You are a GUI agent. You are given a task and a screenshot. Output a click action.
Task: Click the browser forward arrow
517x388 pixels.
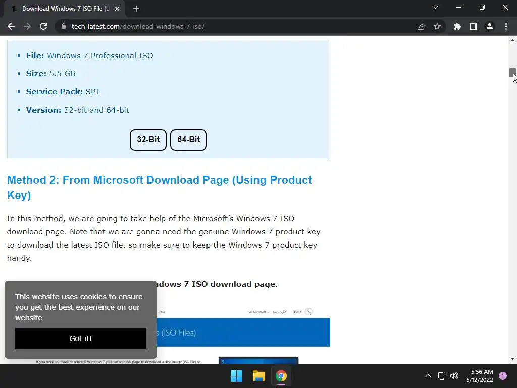[27, 26]
